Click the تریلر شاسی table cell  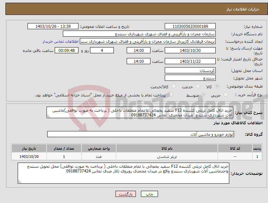pyautogui.click(x=167, y=156)
